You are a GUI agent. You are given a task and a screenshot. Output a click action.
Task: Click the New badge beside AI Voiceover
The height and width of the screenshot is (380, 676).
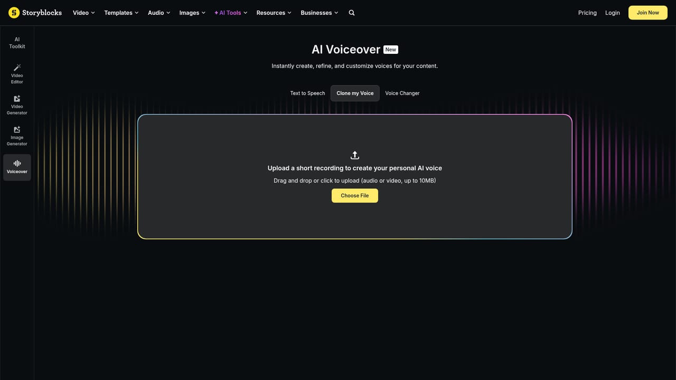coord(391,50)
